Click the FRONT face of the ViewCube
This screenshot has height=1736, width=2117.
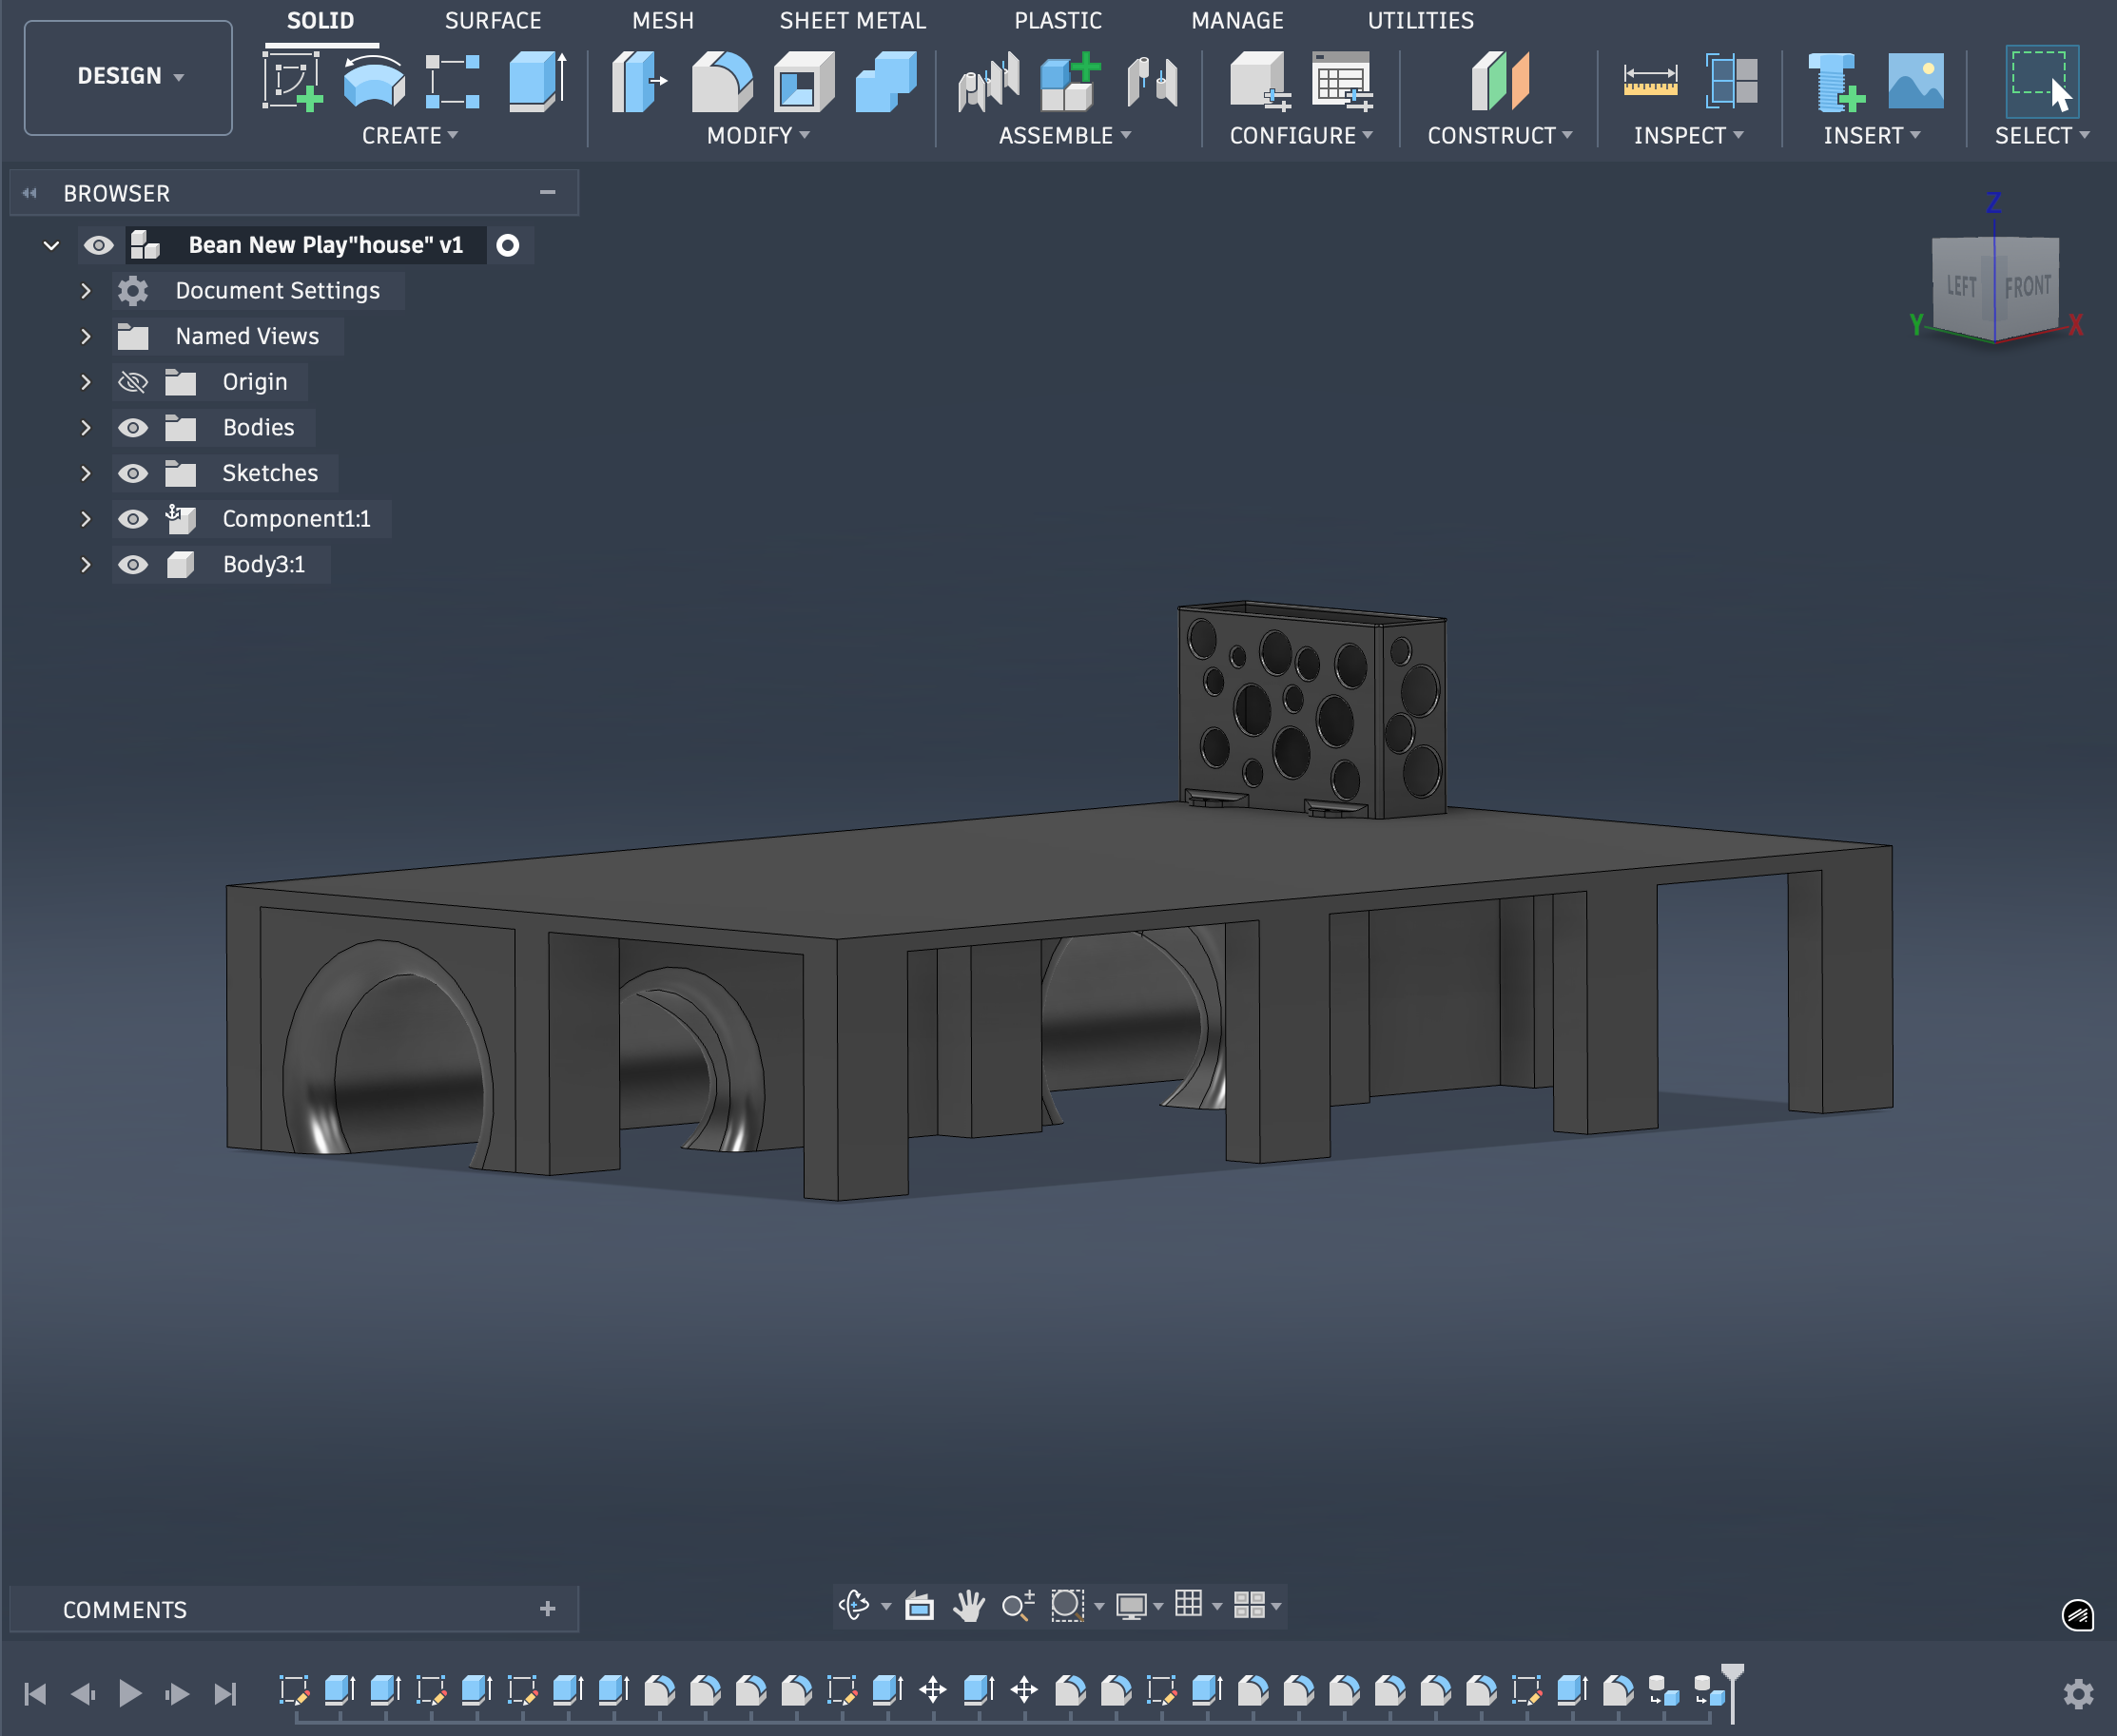pos(2029,287)
